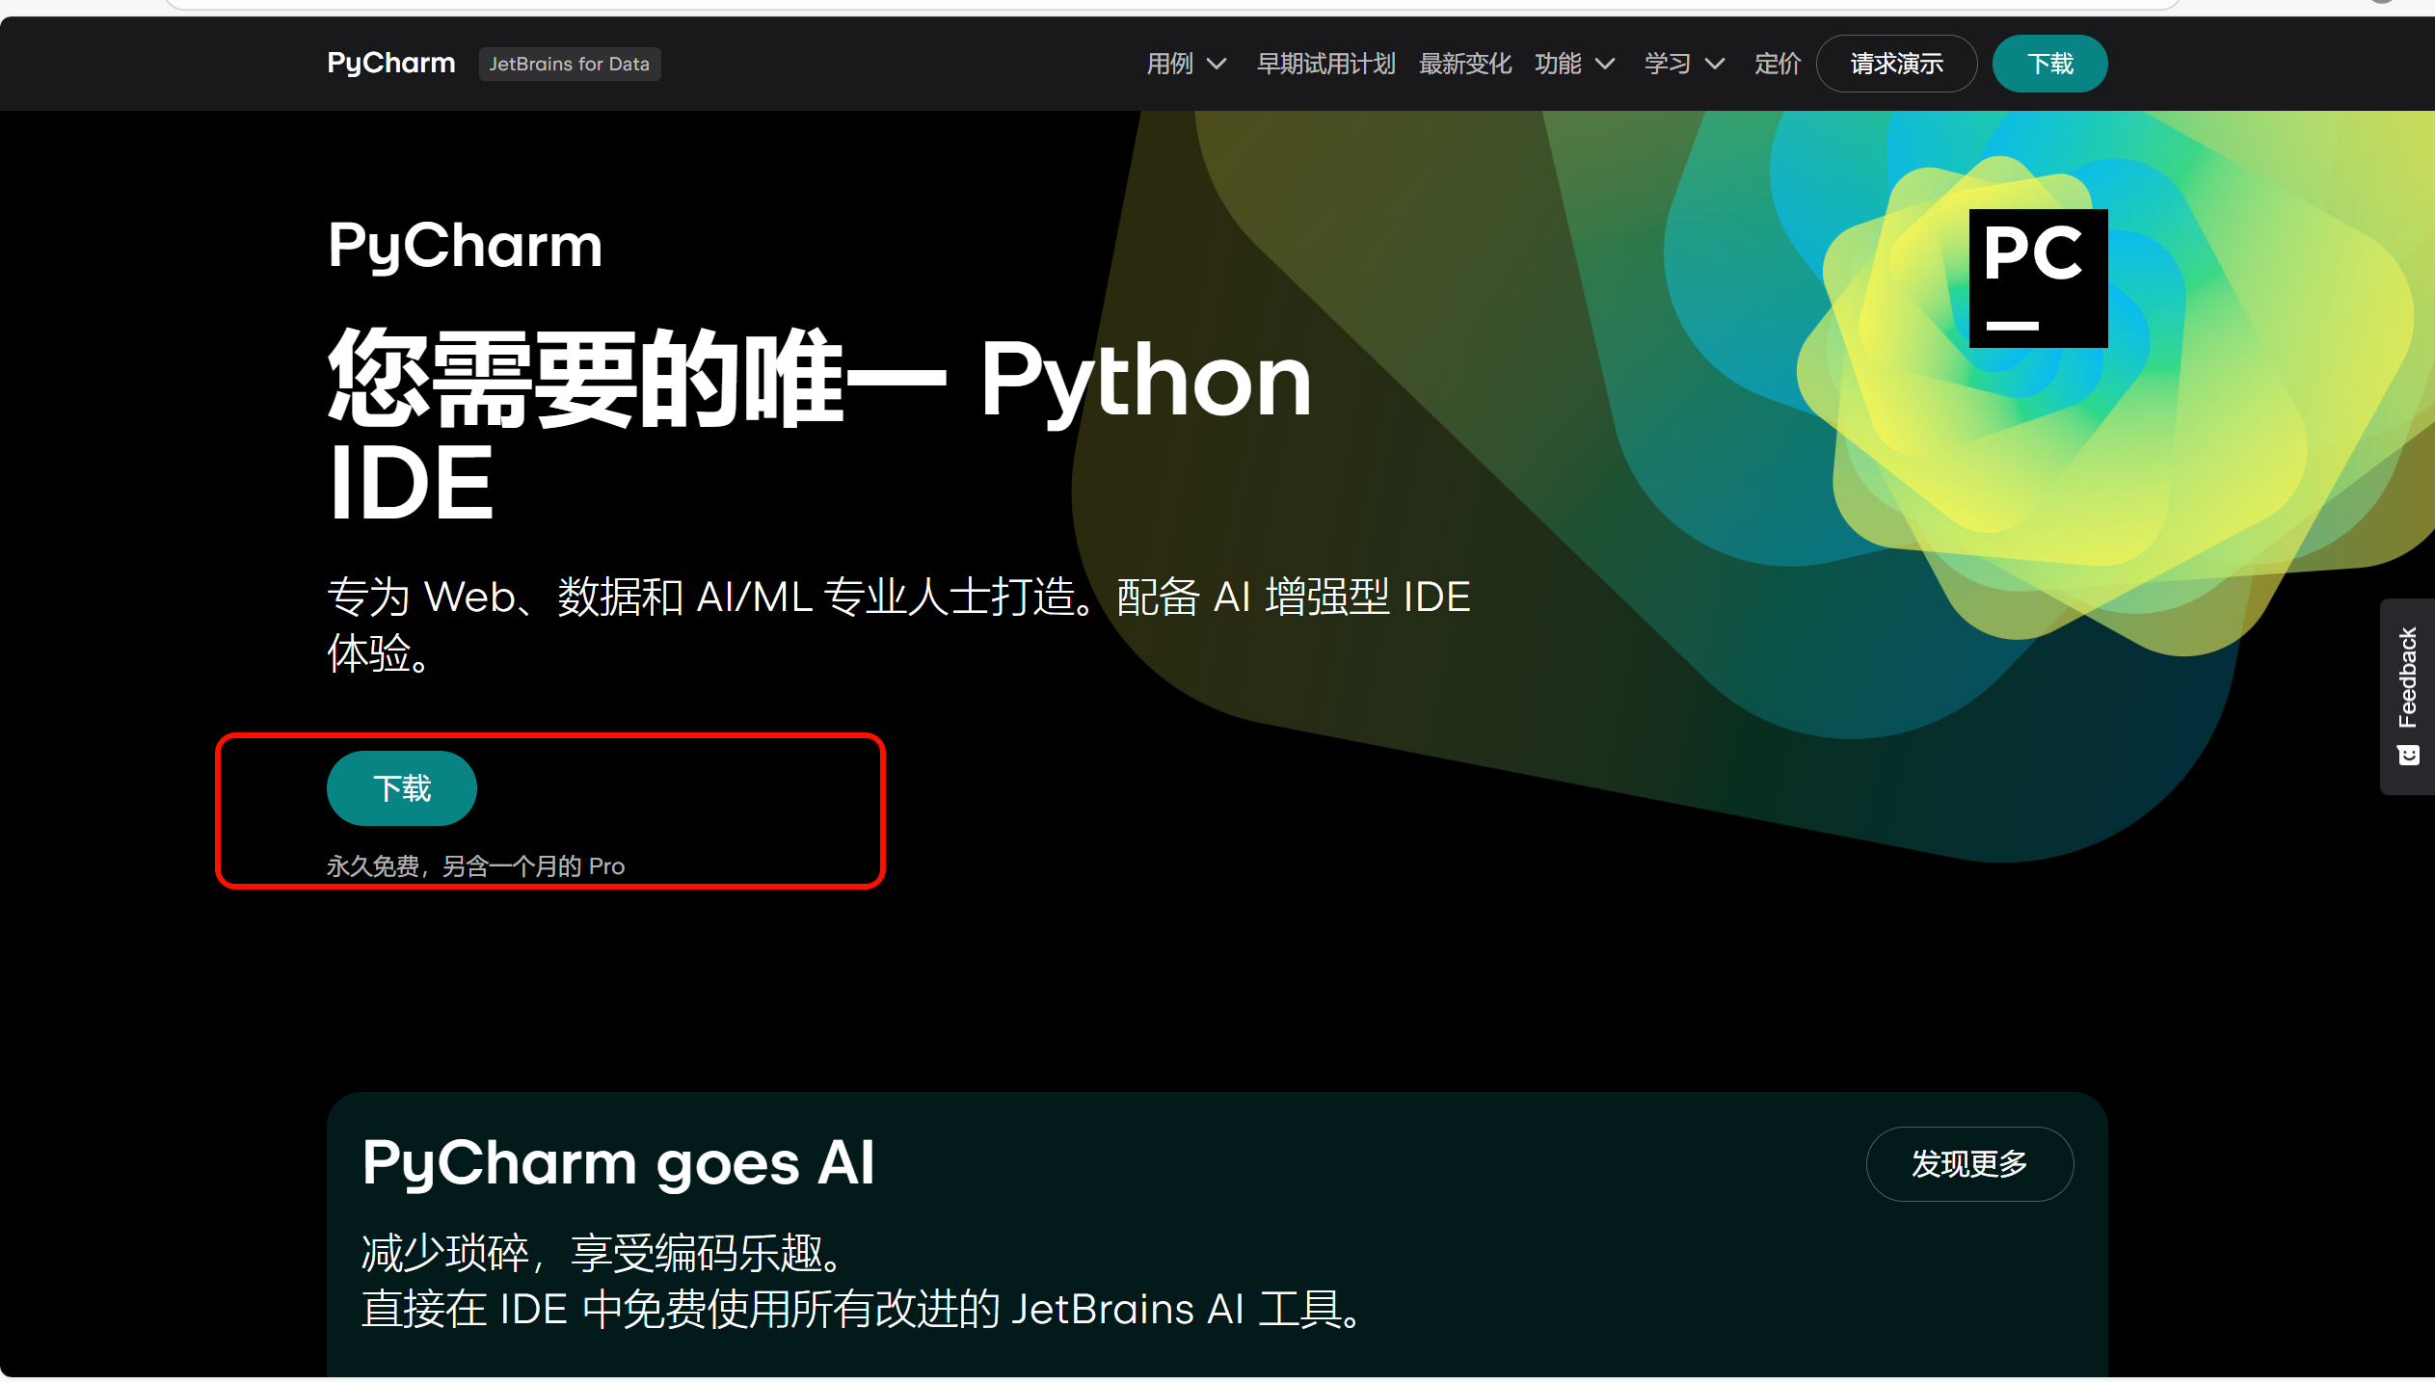Click the PC product logo icon
This screenshot has width=2435, height=1382.
[2037, 278]
